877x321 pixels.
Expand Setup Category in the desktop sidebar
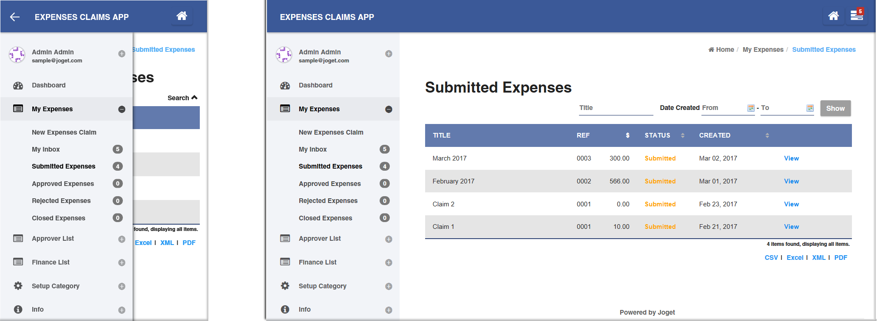tap(389, 286)
